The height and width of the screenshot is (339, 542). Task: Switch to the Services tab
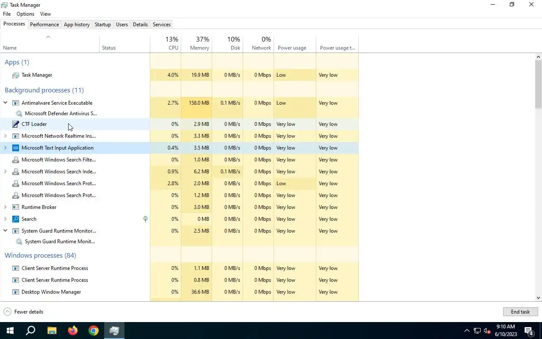coord(162,25)
